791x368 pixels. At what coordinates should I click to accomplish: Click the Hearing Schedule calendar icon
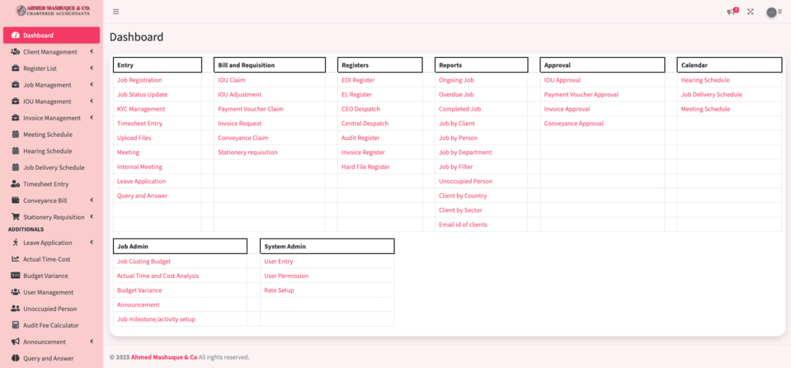15,151
